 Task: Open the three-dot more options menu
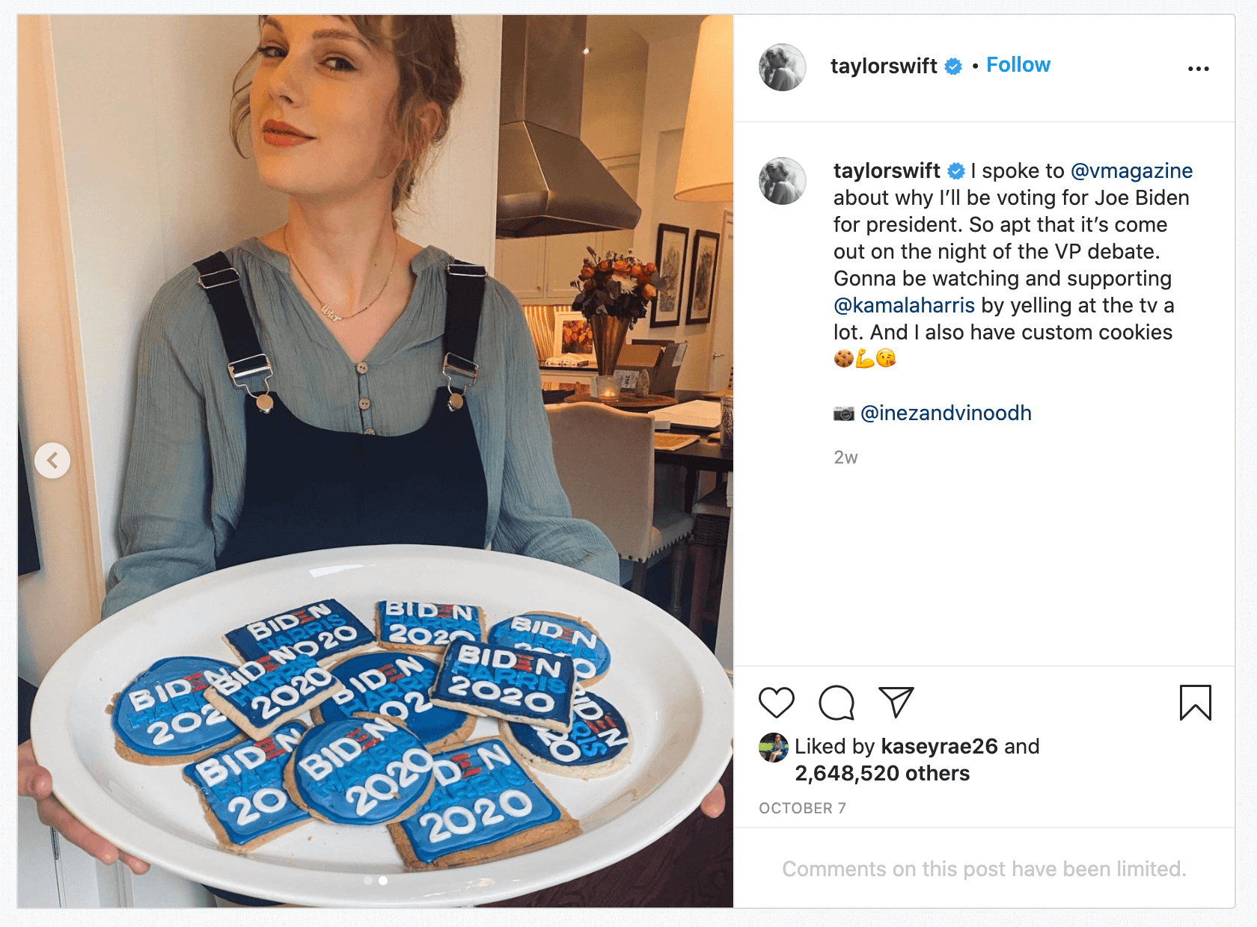1198,69
